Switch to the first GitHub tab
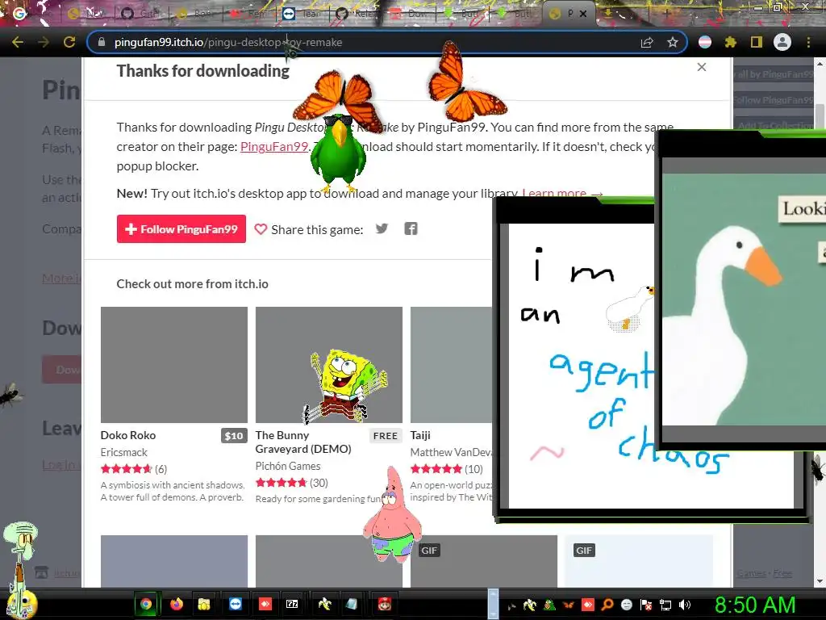This screenshot has height=620, width=826. (140, 13)
